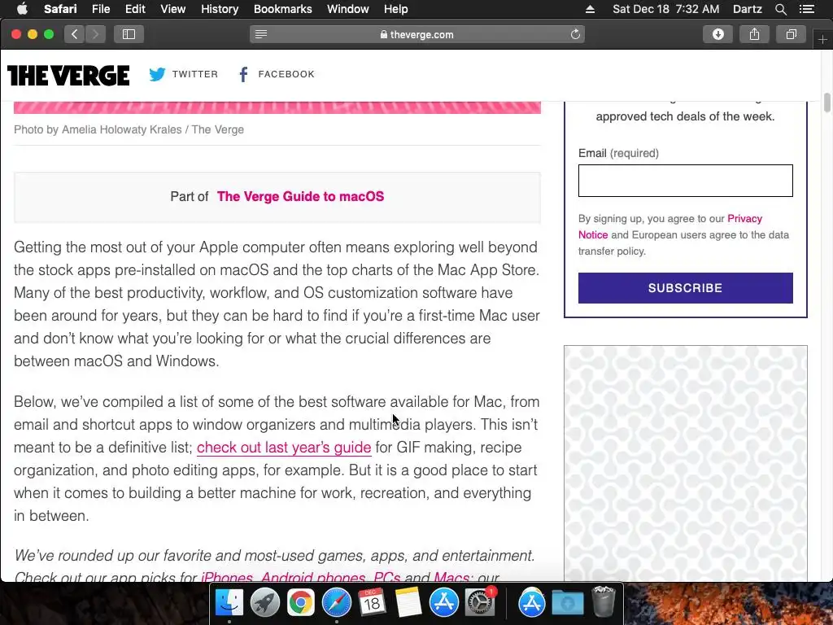Open the Apple menu

pyautogui.click(x=22, y=8)
